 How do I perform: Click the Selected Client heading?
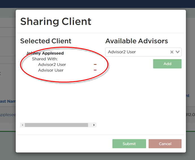(46, 41)
